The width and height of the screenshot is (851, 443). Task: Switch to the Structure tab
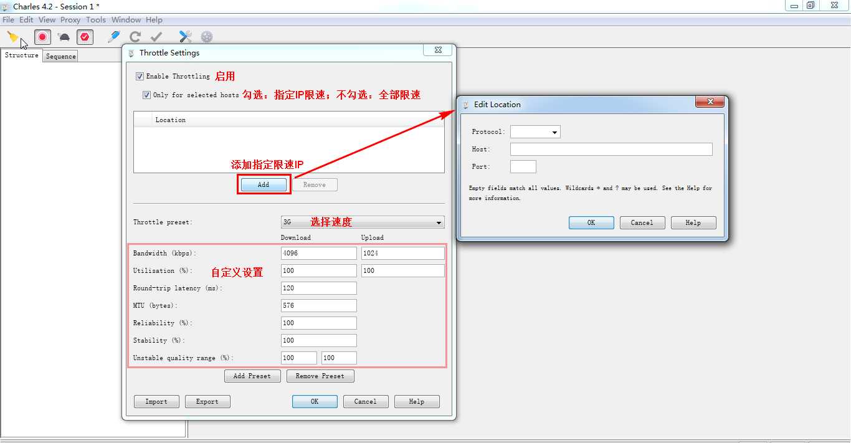[x=22, y=55]
